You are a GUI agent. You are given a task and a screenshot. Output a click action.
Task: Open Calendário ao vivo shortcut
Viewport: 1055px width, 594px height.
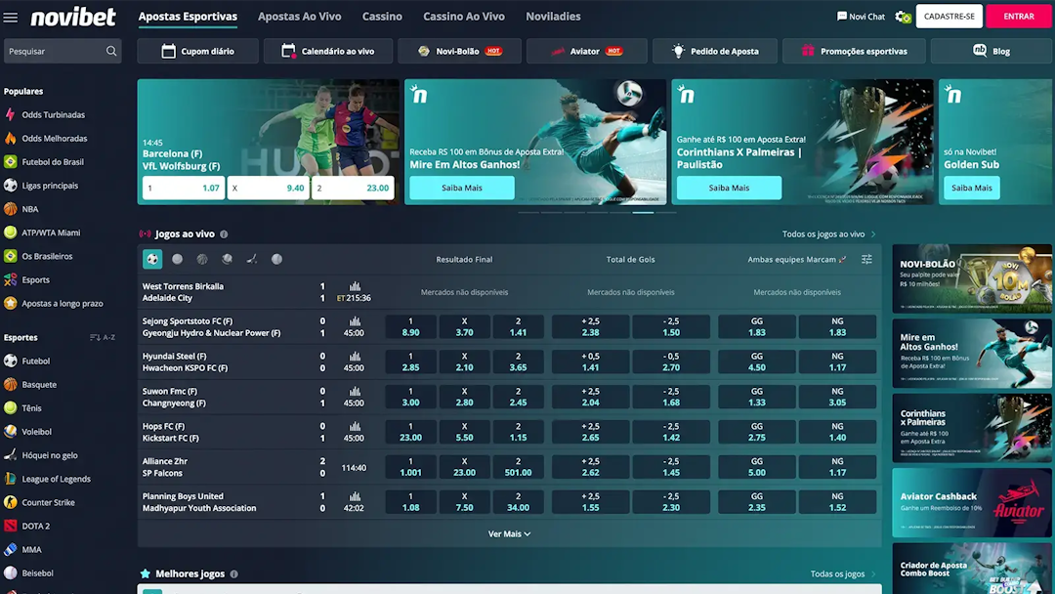(x=328, y=51)
